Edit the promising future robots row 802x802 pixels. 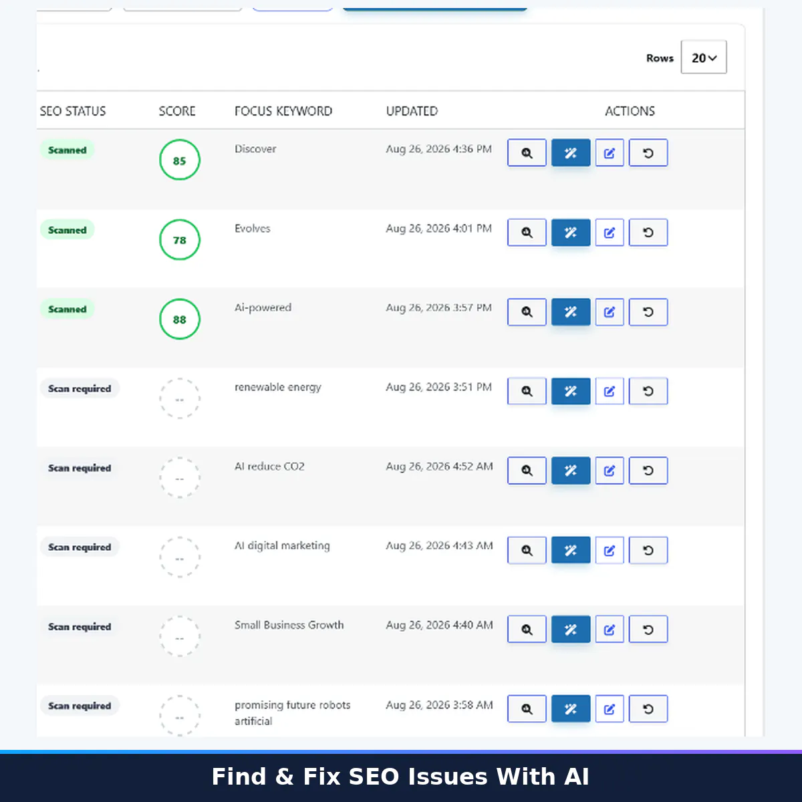click(610, 709)
